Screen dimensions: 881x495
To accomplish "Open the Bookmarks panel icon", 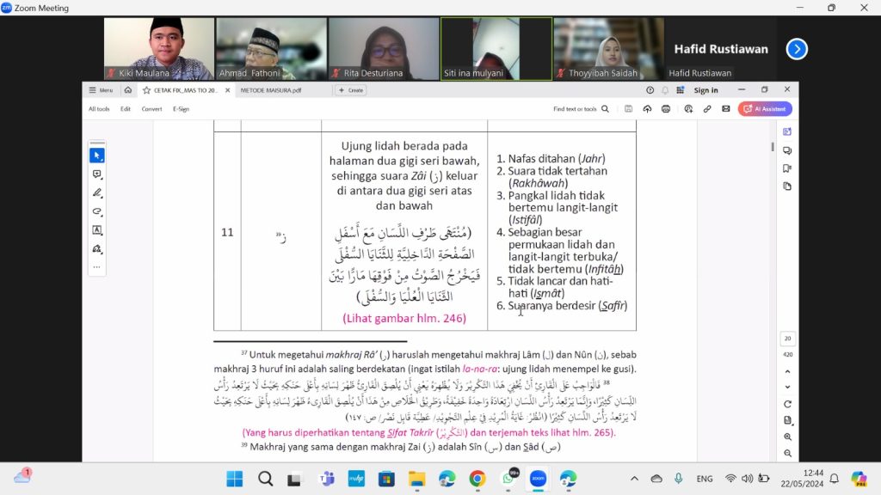I will tap(787, 168).
